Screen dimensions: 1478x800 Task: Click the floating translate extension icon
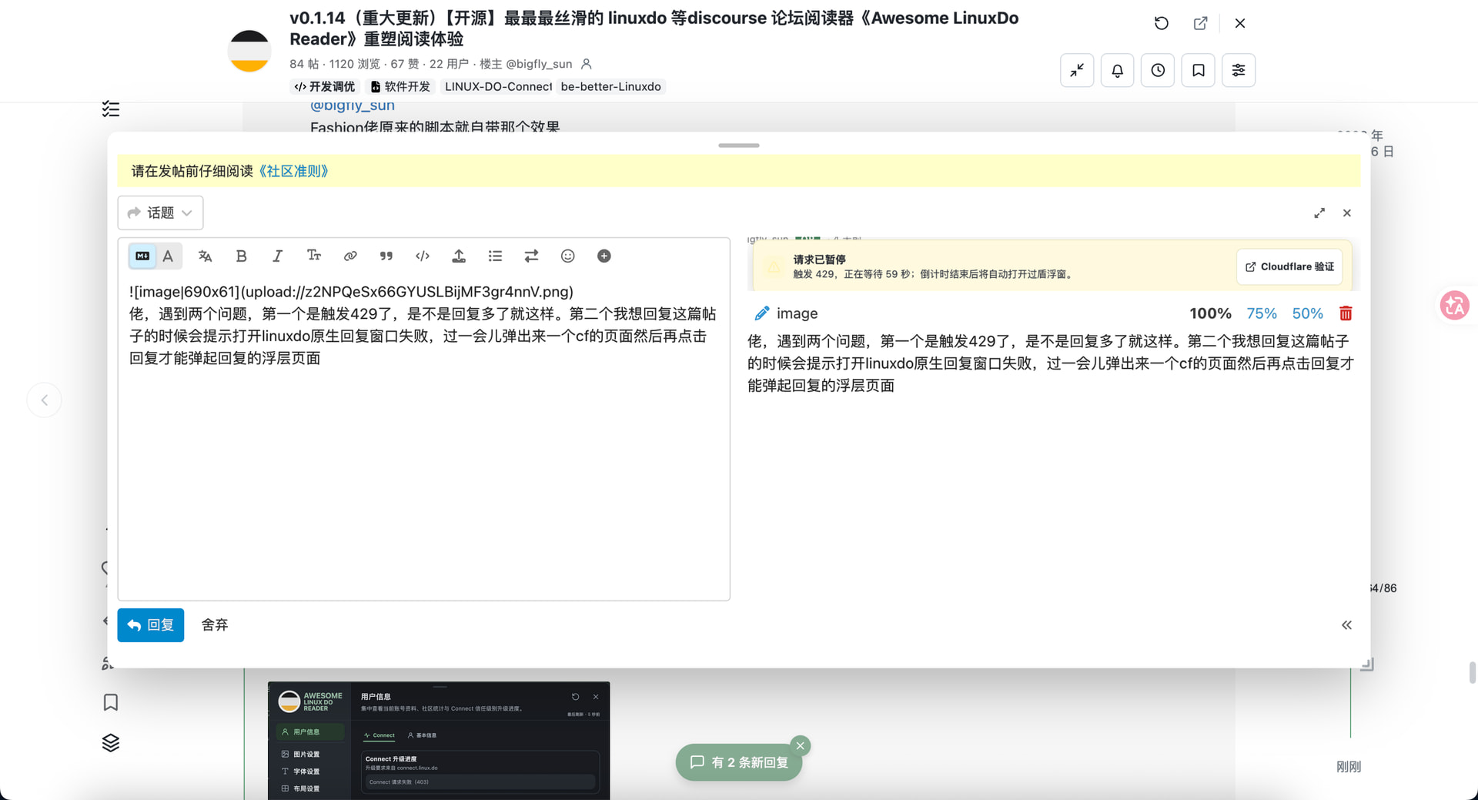(x=1454, y=306)
